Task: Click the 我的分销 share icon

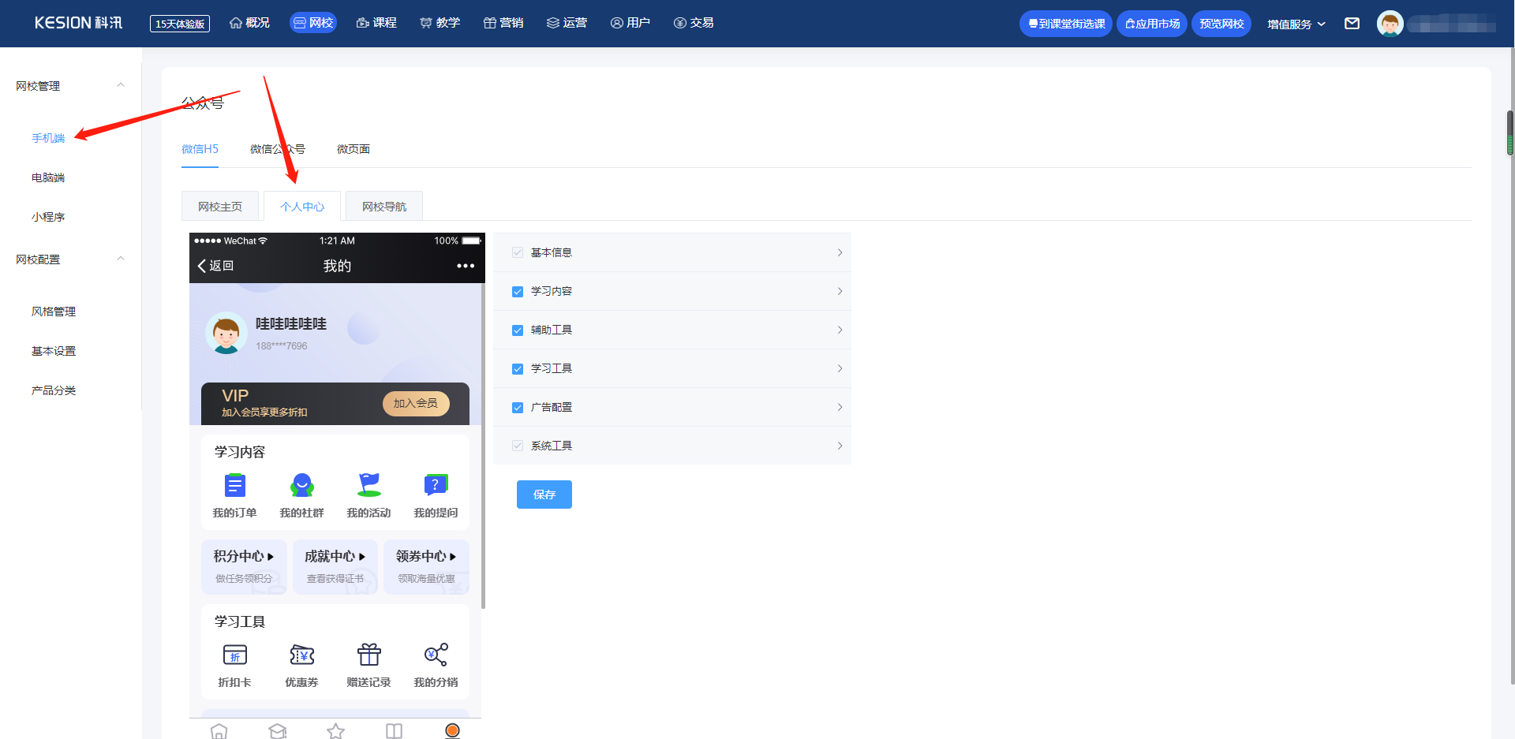Action: pos(436,655)
